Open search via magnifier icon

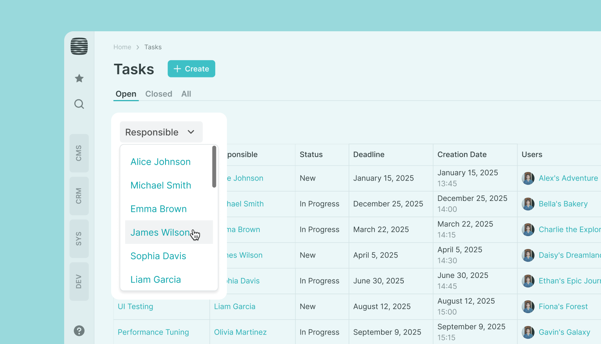(79, 104)
